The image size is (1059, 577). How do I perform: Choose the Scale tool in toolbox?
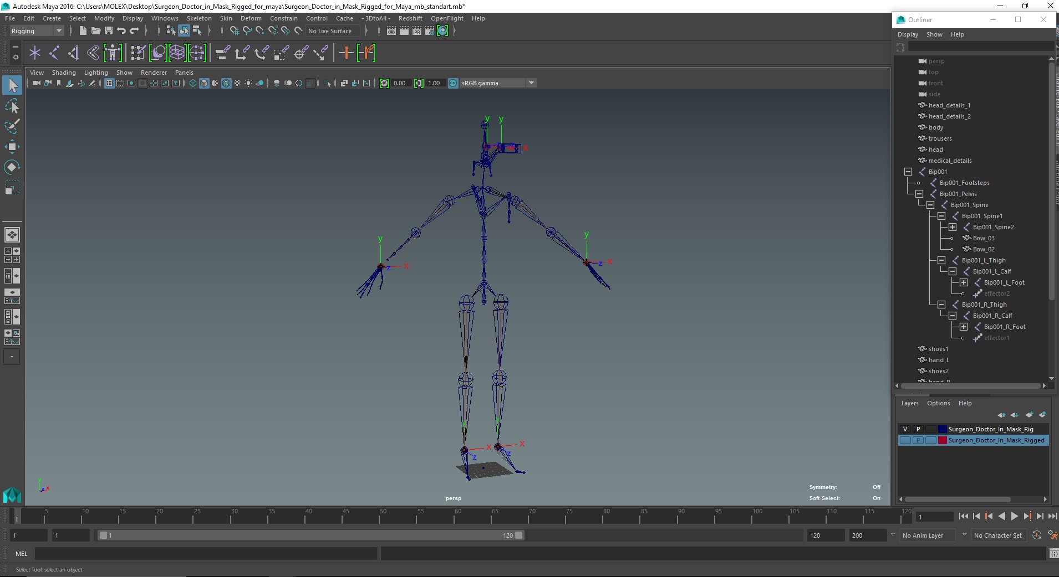point(12,188)
